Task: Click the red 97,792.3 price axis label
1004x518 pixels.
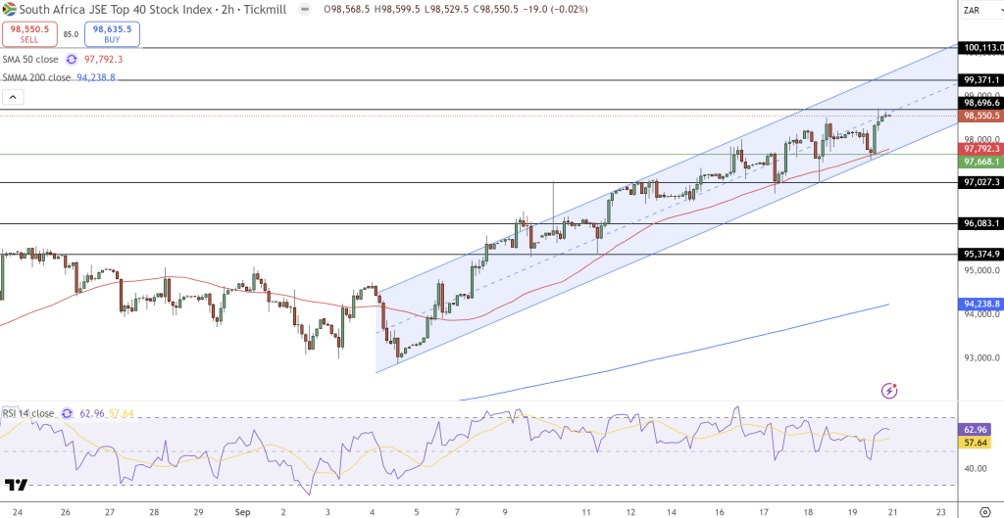Action: tap(980, 149)
